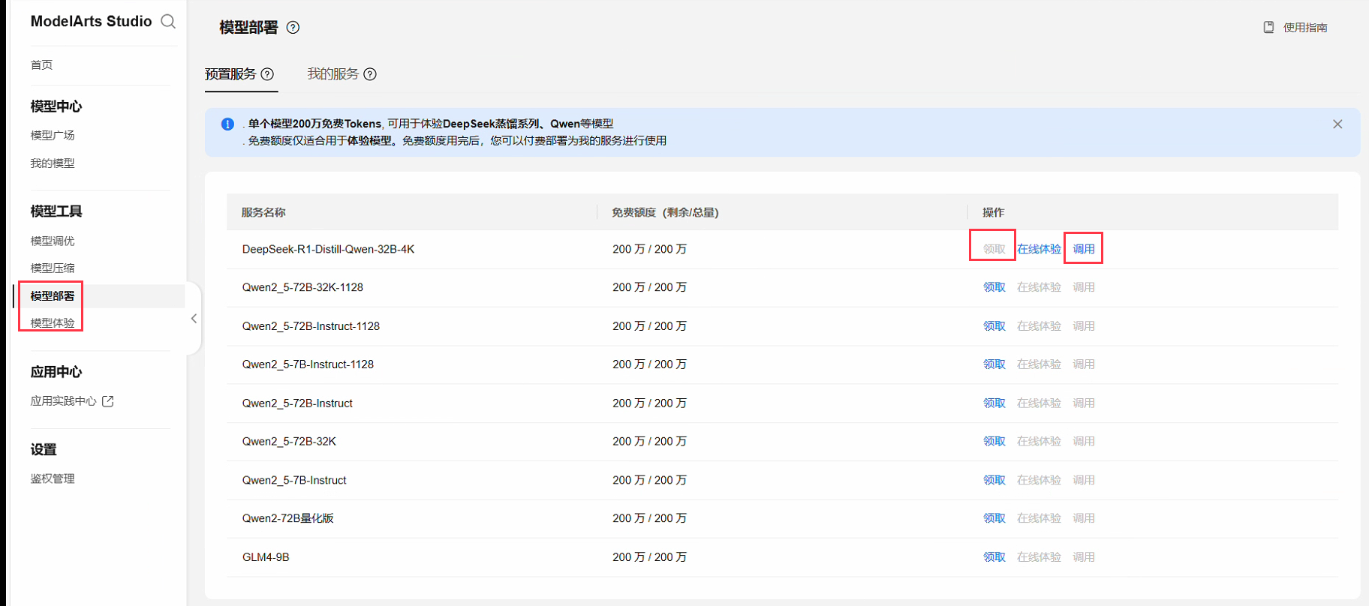1369x606 pixels.
Task: Click the Qwen2_5-72B-Instruct service name
Action: [x=297, y=403]
